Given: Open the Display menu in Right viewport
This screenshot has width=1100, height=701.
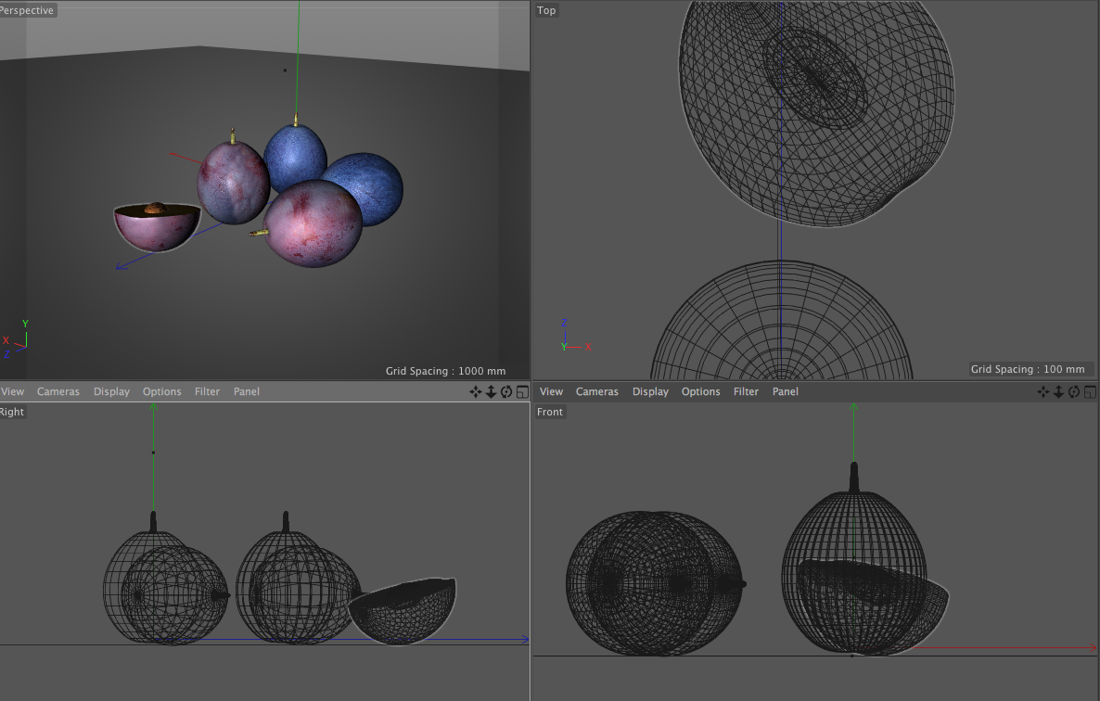Looking at the screenshot, I should click(111, 392).
